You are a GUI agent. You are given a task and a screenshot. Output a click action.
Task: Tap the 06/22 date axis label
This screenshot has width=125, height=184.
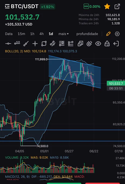[x=94, y=151]
